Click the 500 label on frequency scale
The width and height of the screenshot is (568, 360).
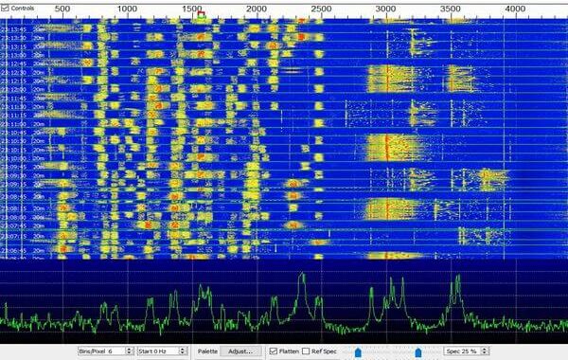62,9
